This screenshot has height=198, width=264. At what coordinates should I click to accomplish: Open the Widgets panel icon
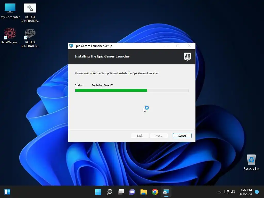tap(7, 192)
